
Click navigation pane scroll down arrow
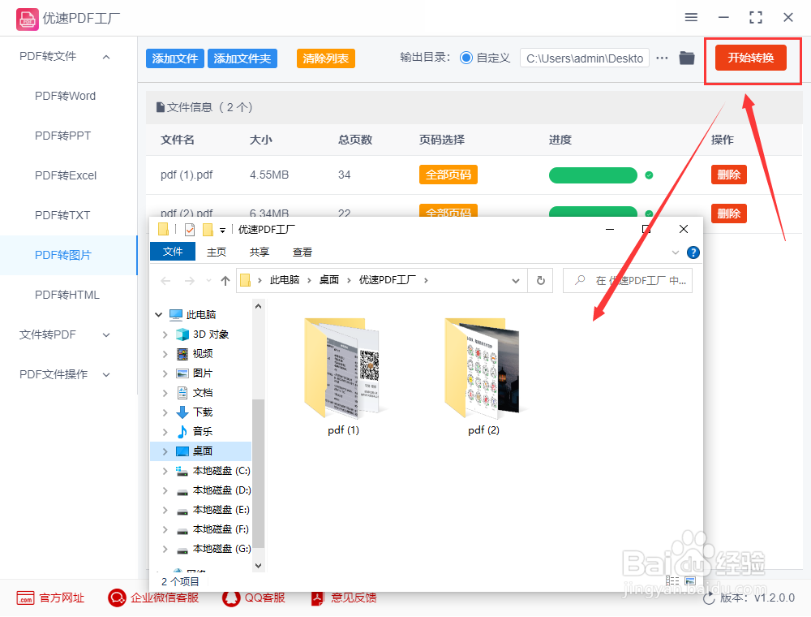(x=258, y=566)
